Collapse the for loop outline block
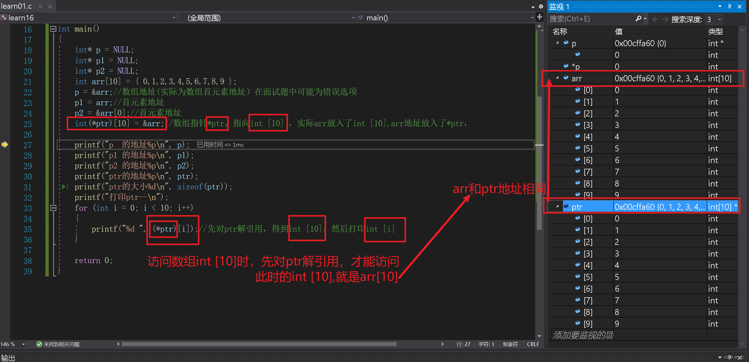This screenshot has width=749, height=362. [53, 208]
